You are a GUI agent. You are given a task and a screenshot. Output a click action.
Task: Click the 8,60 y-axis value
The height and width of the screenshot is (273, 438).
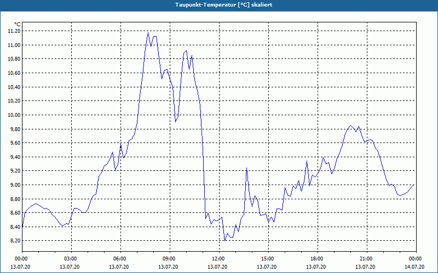[15, 213]
